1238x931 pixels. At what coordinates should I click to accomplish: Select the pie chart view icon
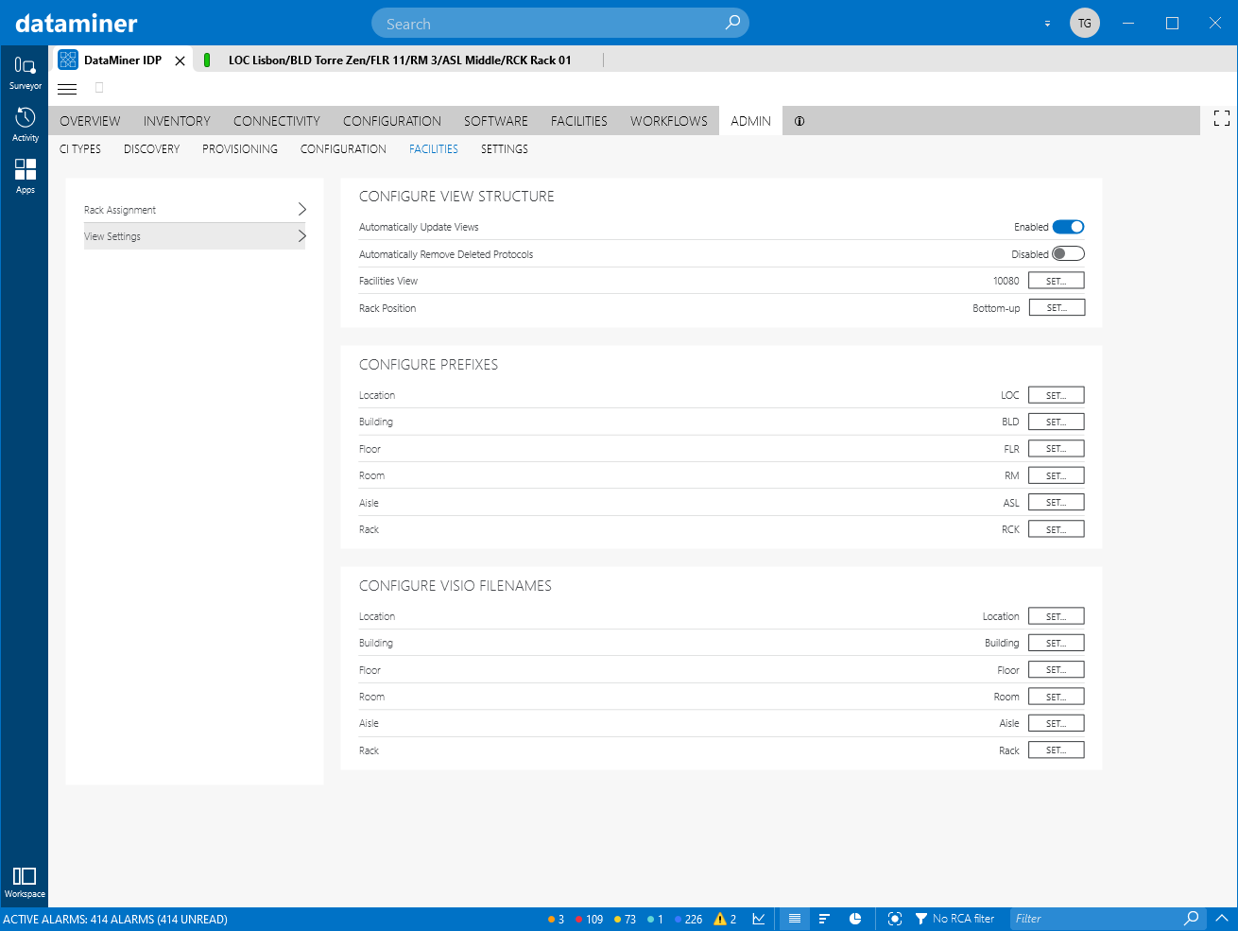(x=855, y=919)
